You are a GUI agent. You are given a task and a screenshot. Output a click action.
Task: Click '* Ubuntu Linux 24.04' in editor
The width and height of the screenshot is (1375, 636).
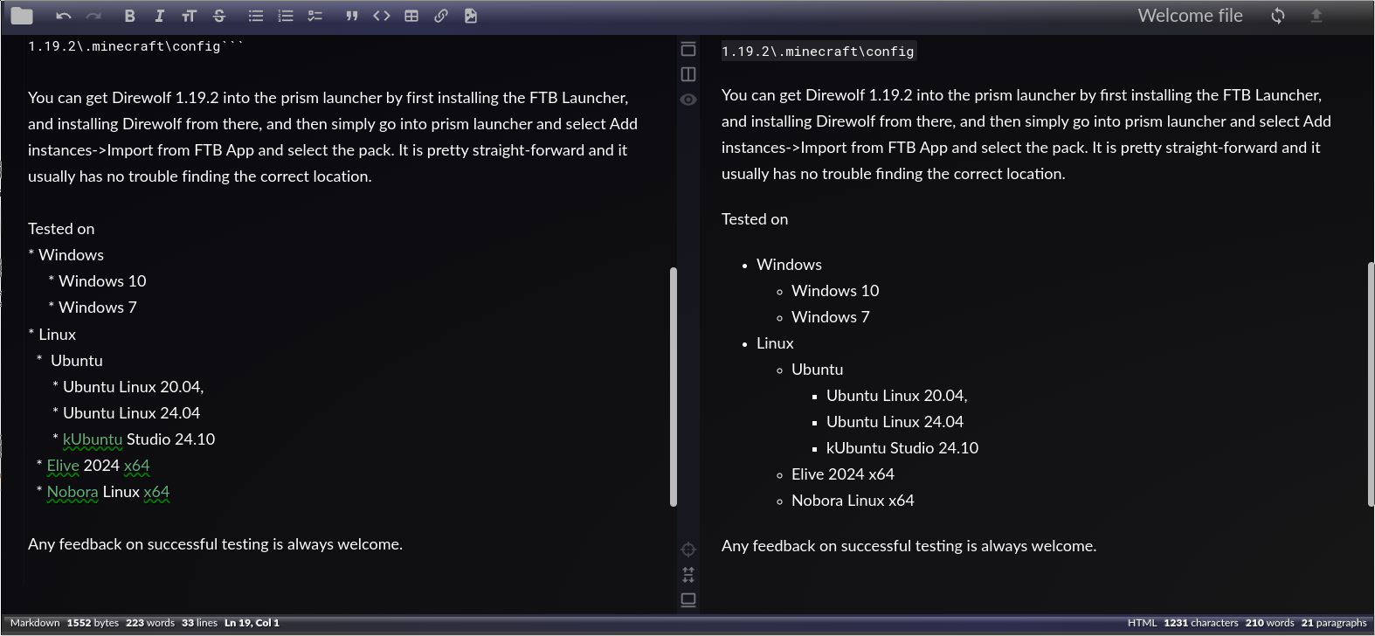coord(126,413)
